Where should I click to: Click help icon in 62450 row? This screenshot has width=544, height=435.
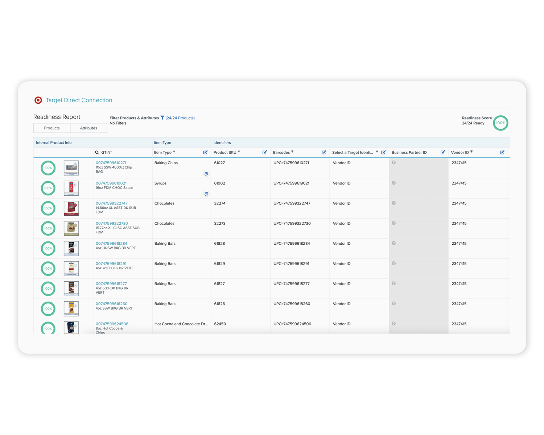(394, 324)
